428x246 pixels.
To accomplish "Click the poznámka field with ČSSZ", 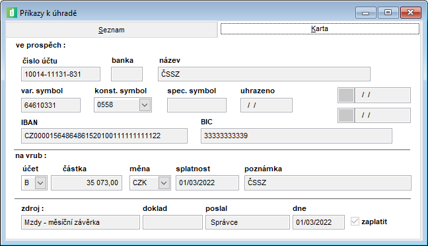I will click(x=328, y=183).
